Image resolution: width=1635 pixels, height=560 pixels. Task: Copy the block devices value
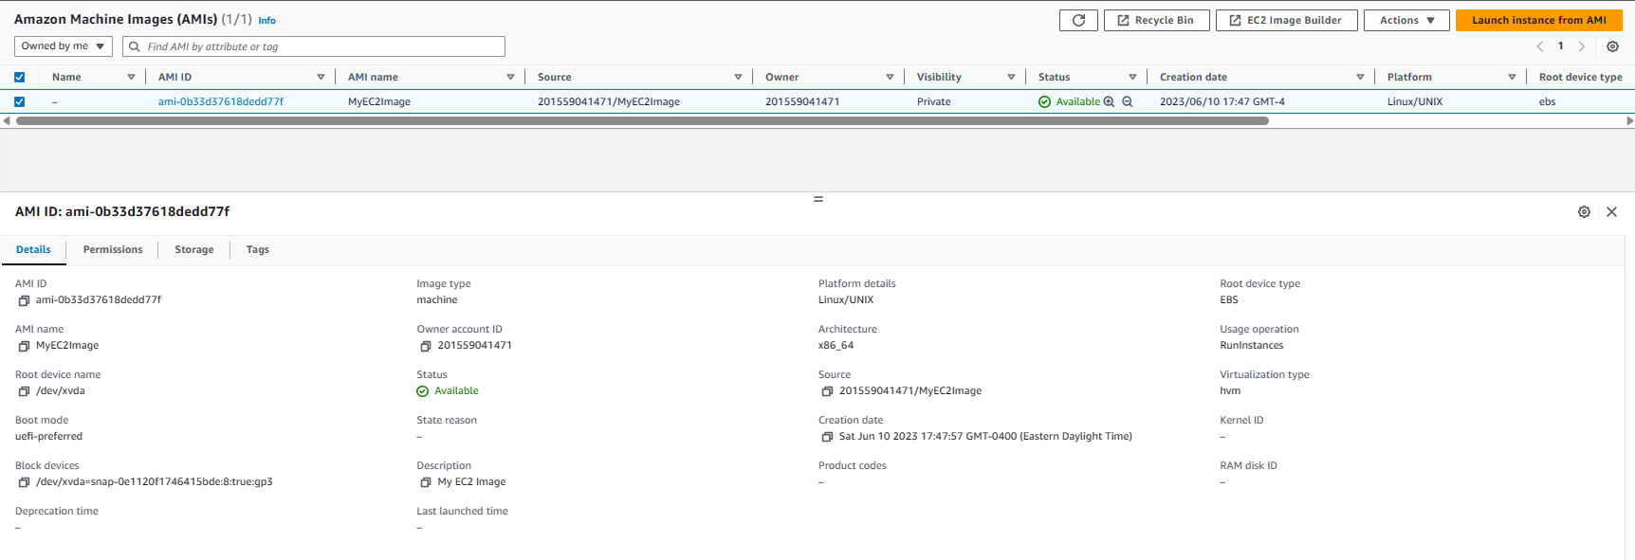[x=24, y=482]
